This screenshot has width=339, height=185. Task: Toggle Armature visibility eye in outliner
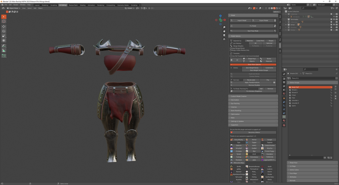(x=334, y=16)
